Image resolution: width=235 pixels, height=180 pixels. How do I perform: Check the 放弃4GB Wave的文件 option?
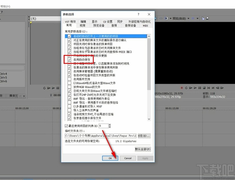[x=69, y=87]
